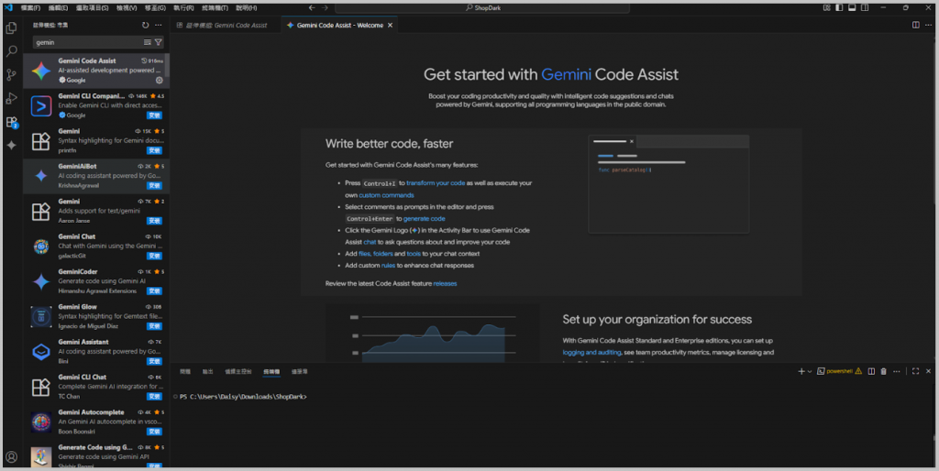This screenshot has height=471, width=939.
Task: Open the Terminal (T) menu
Action: click(215, 7)
